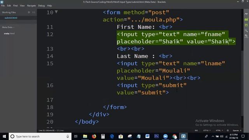This screenshot has height=140, width=249.
Task: Open the volume control in the system tray
Action: (x=222, y=136)
